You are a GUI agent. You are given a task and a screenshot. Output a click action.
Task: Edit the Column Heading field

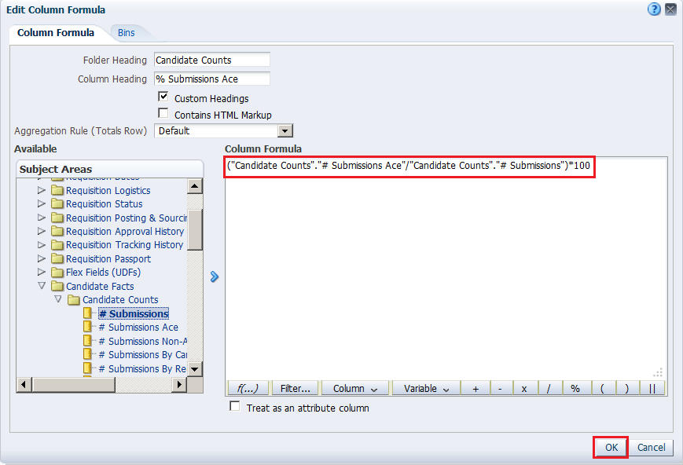tap(212, 79)
